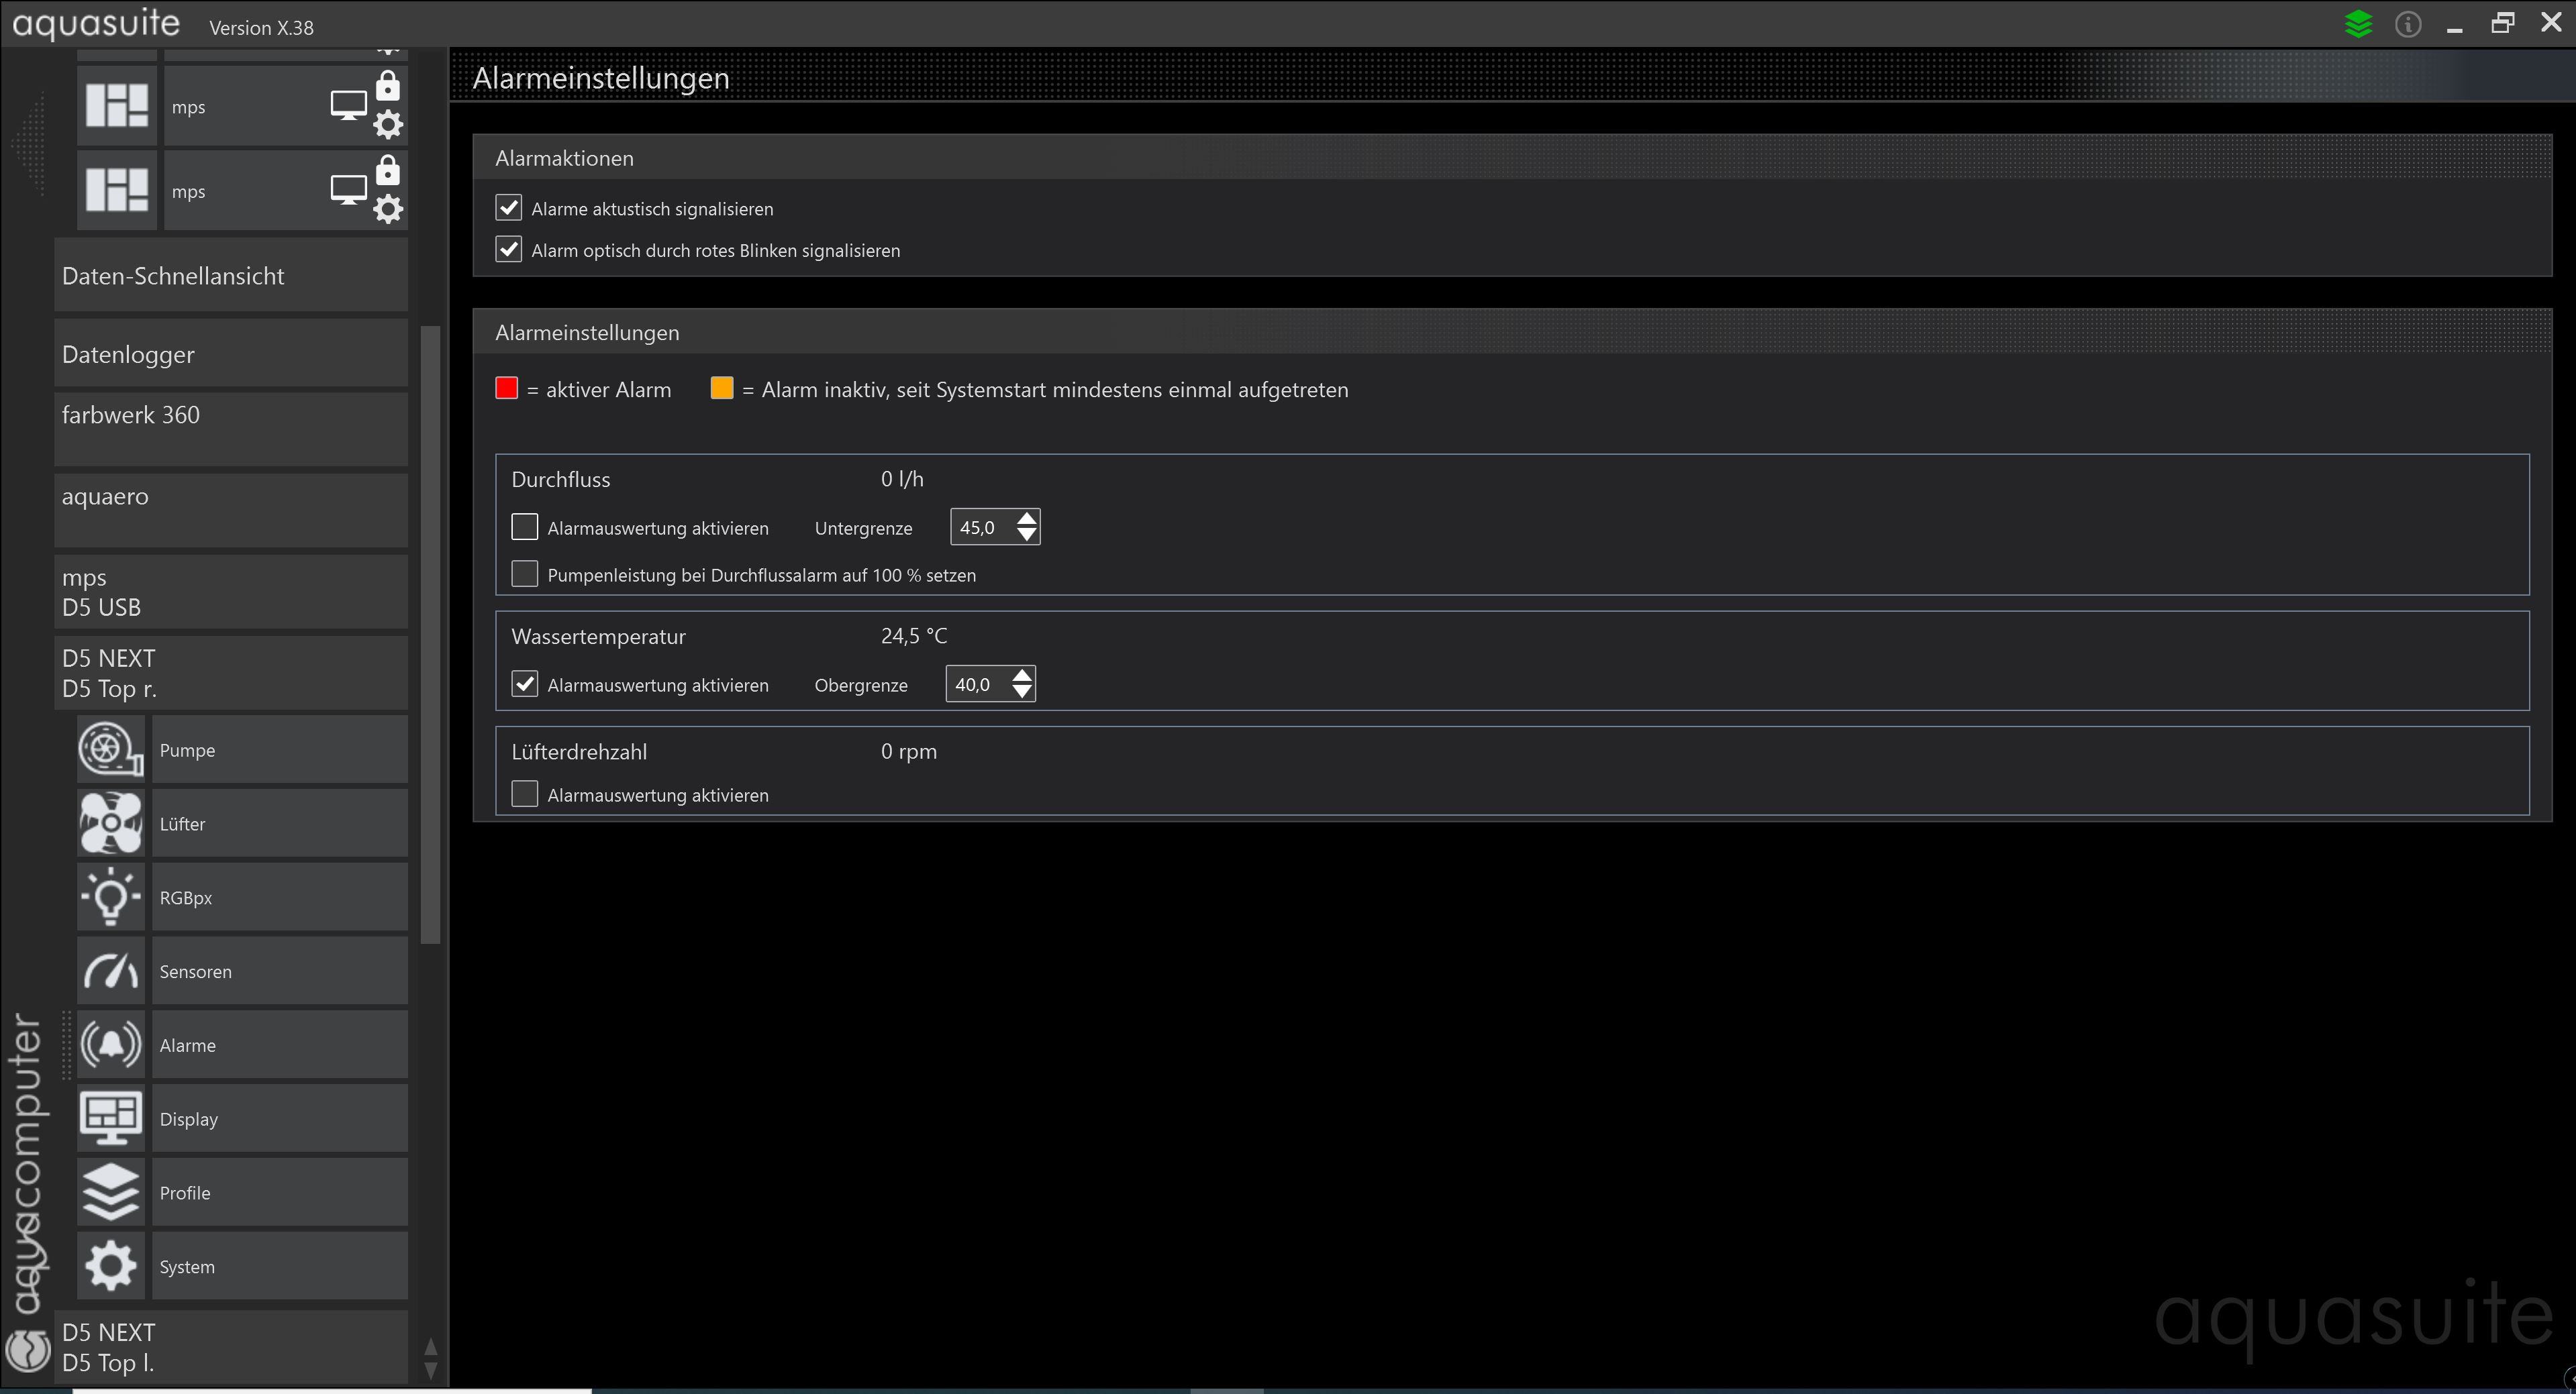This screenshot has height=1394, width=2576.
Task: Expand the mps D5 USB device
Action: click(x=231, y=592)
